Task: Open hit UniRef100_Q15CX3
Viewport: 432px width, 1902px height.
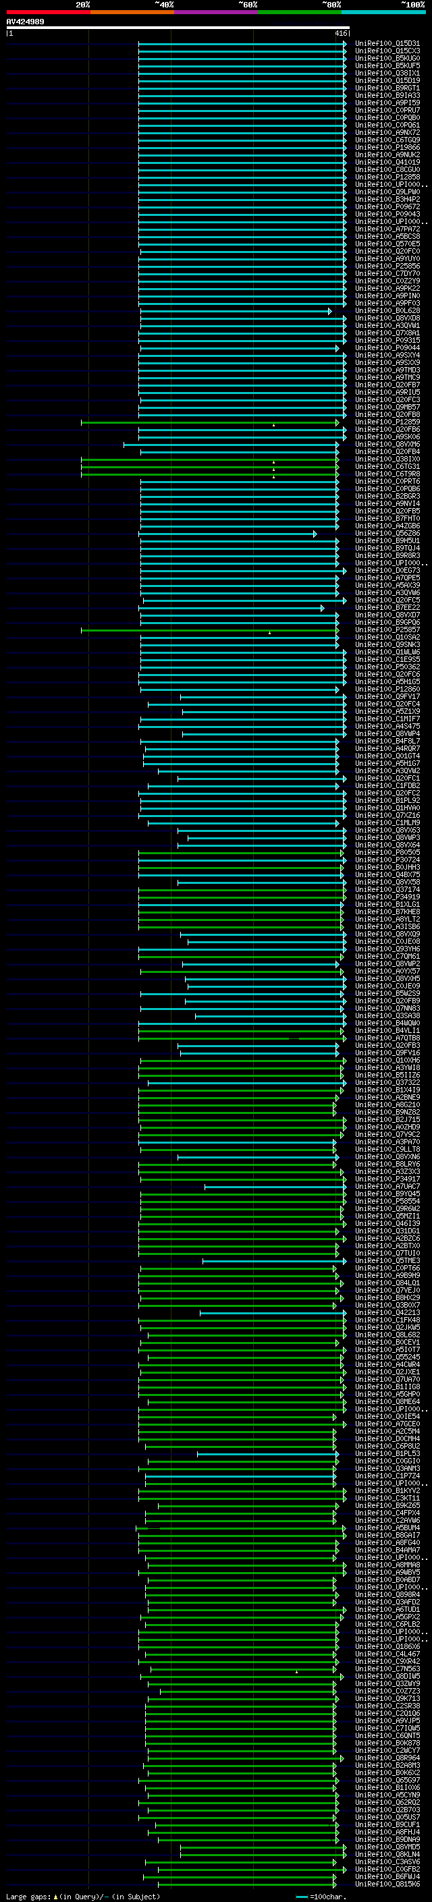Action: point(387,51)
